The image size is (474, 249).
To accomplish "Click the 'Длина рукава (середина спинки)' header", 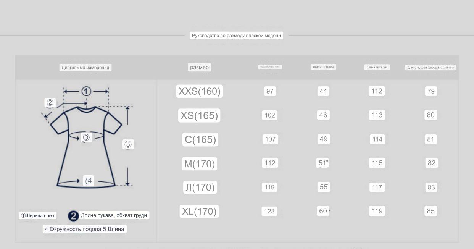I will [430, 68].
